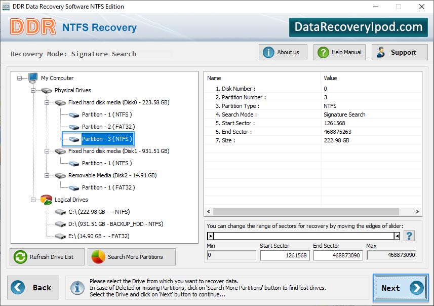434x306 pixels.
Task: Click drive icon of Disk1 Partition 1
Action: [x=74, y=164]
